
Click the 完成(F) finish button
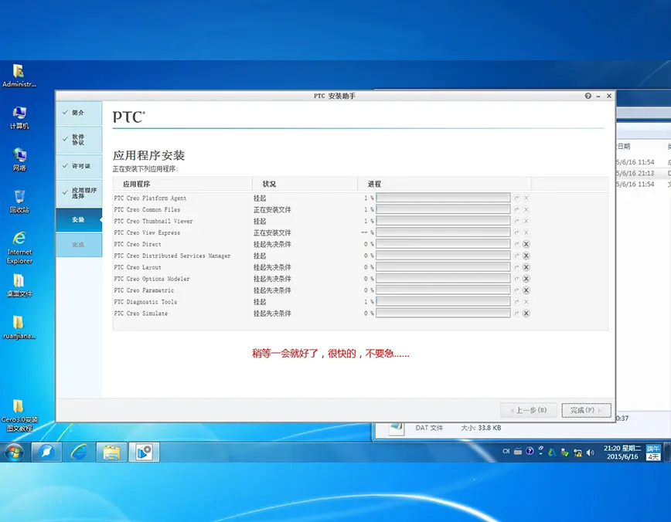[586, 410]
